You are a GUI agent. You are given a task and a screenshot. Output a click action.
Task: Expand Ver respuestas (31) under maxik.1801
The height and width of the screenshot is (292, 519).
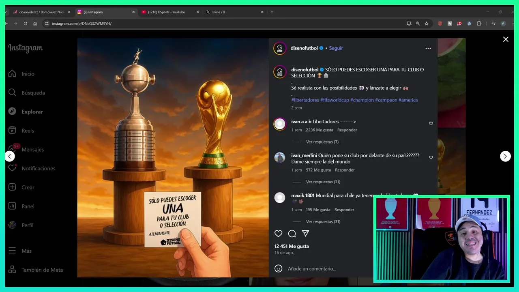coord(323,222)
